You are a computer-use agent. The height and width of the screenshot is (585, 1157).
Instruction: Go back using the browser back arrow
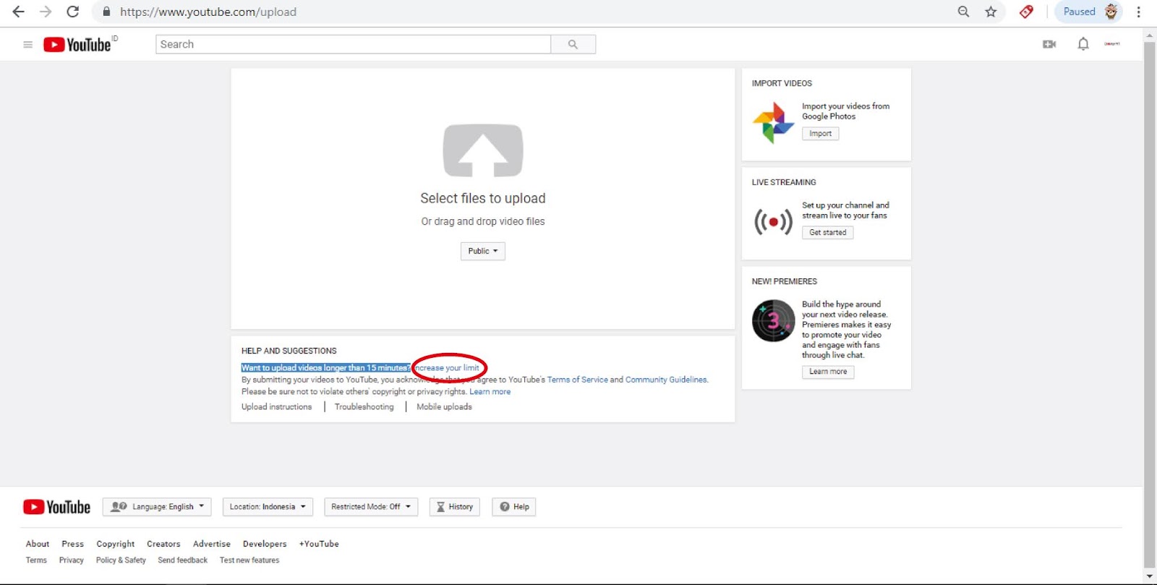[18, 12]
